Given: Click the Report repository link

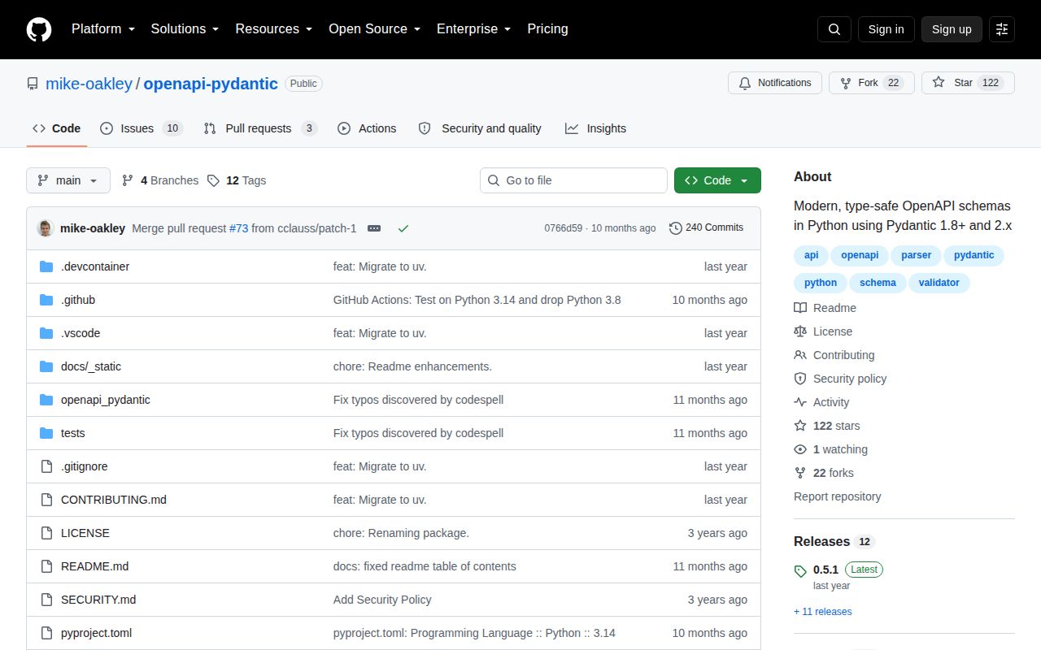Looking at the screenshot, I should 837,496.
